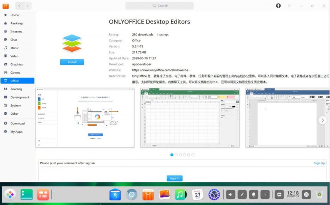Viewport: 330px width, 205px height.
Task: Open the onlyoffice.com website link
Action: pyautogui.click(x=161, y=70)
